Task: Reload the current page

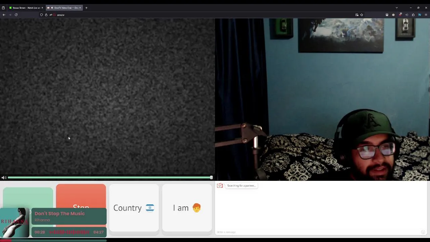Action: click(16, 15)
